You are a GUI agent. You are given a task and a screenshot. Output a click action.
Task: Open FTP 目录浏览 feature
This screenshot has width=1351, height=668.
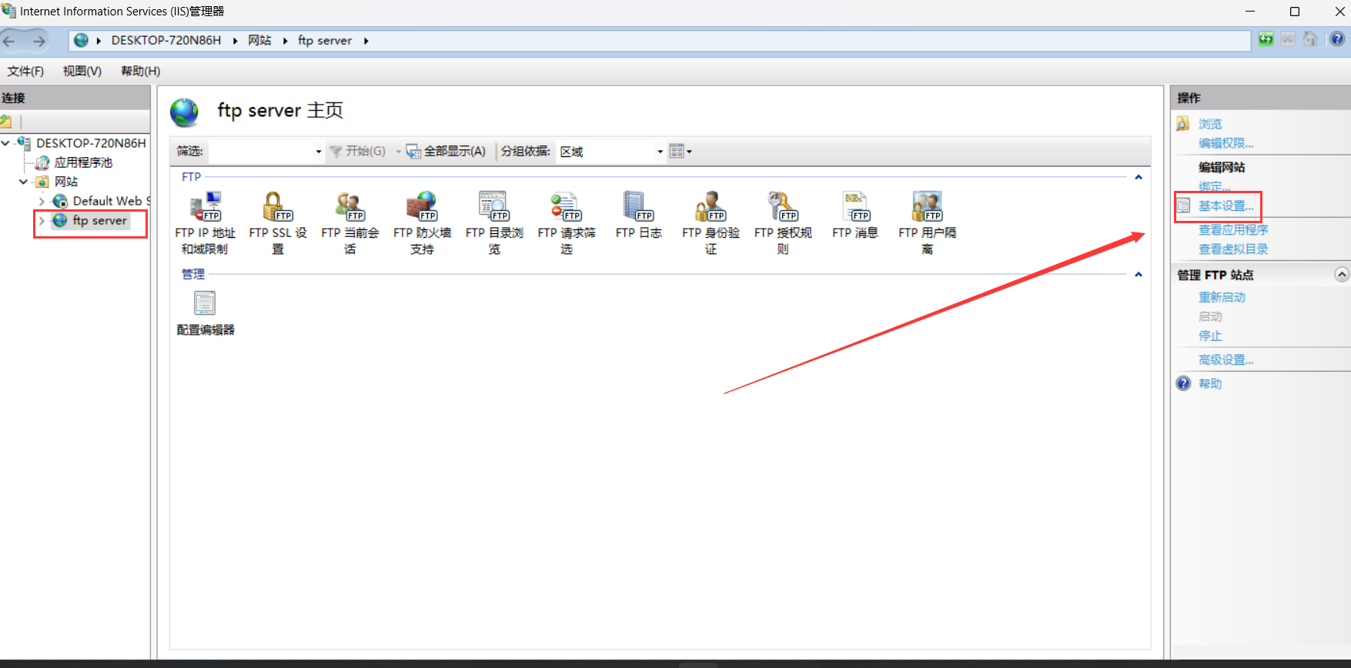click(494, 222)
